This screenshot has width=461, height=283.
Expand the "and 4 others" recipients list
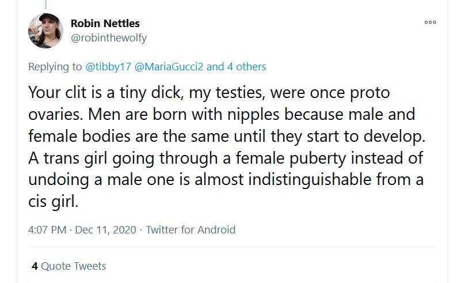236,66
